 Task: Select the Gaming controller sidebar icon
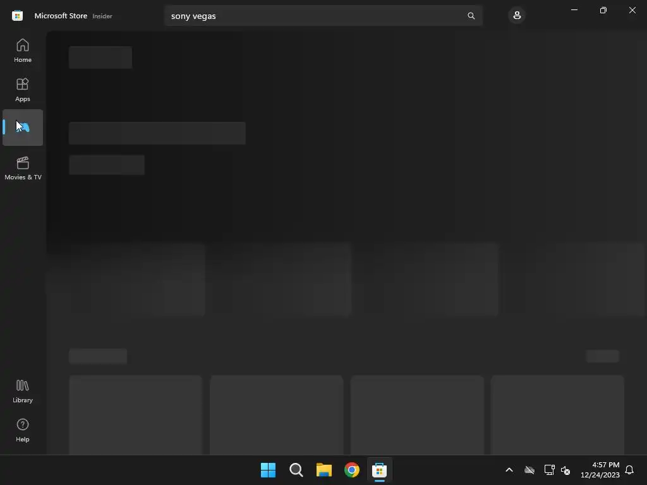[23, 128]
